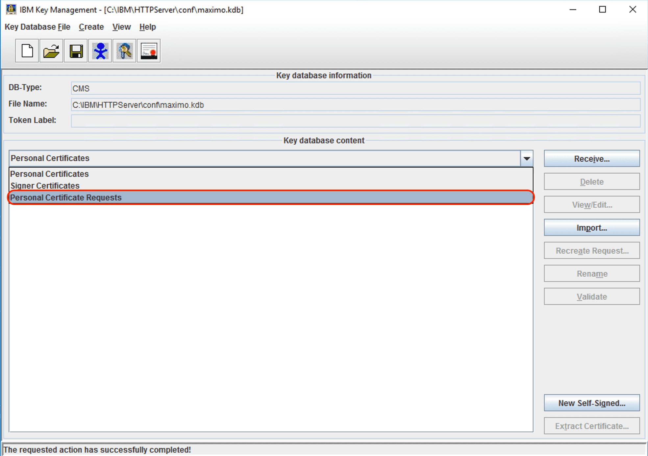Viewport: 648px width, 456px height.
Task: Click the Receive... button
Action: (591, 159)
